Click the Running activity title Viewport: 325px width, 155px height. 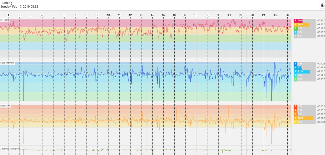[6, 3]
